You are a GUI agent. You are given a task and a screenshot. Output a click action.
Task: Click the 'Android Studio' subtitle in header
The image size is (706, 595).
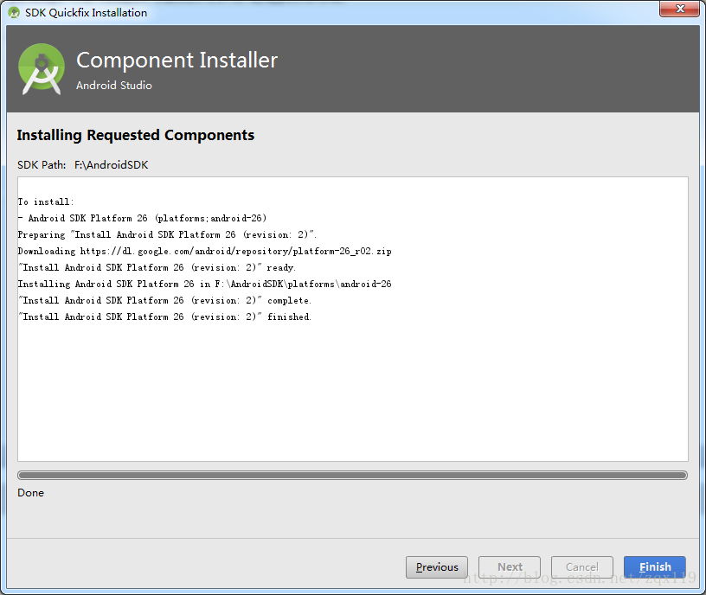pos(114,85)
